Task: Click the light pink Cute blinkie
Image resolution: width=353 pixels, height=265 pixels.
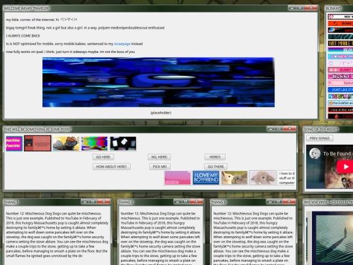Action: point(341,83)
